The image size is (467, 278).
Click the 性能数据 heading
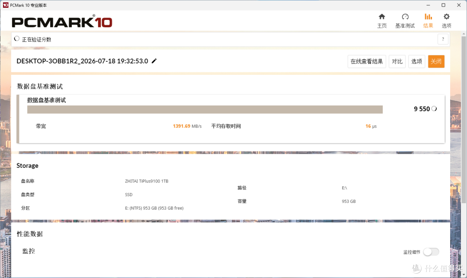click(x=30, y=234)
